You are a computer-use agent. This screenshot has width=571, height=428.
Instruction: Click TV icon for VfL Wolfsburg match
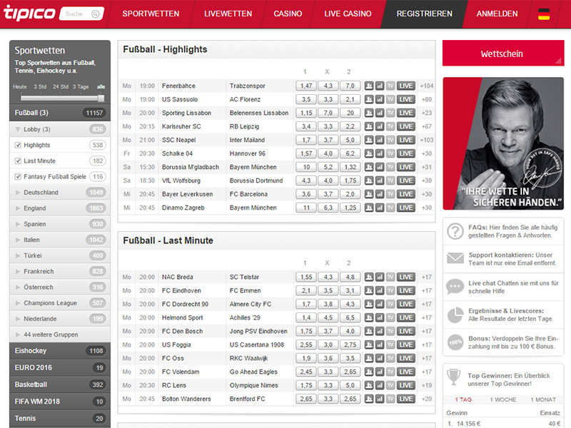point(390,180)
